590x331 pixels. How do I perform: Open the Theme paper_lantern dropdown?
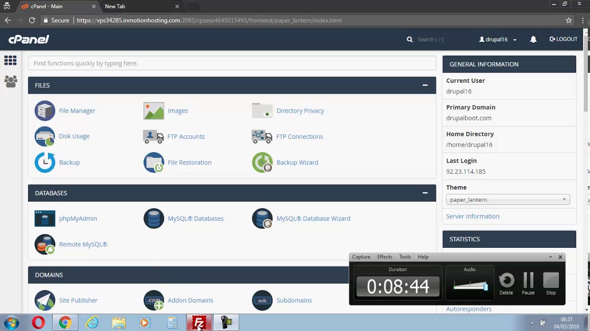pos(508,200)
